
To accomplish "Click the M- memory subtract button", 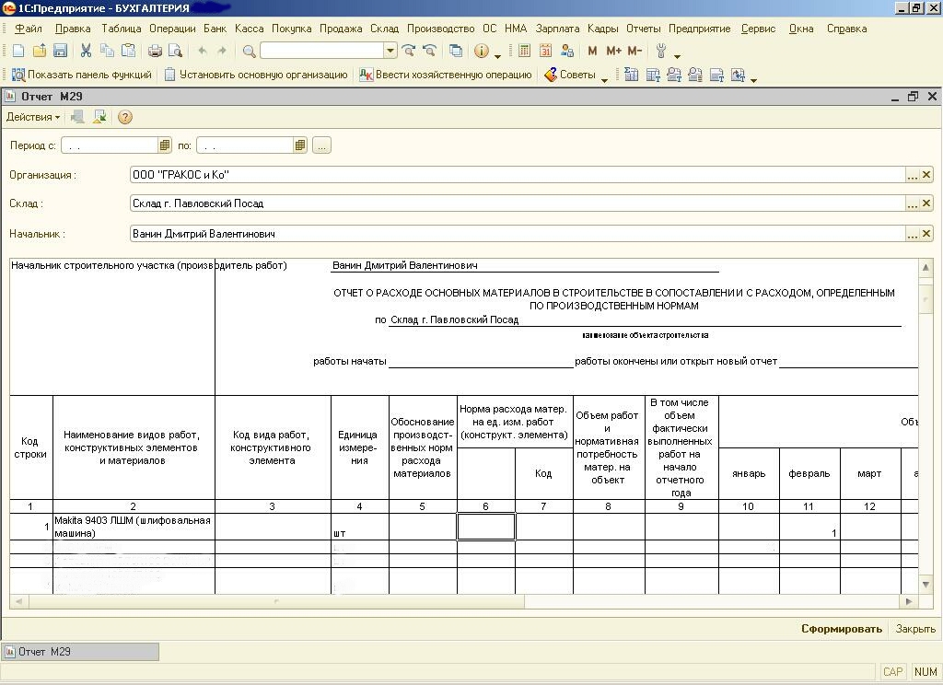I will point(635,52).
